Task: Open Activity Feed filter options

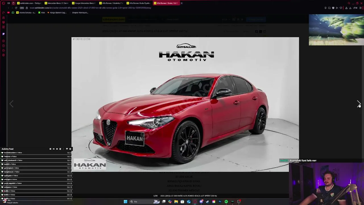Action: click(67, 149)
